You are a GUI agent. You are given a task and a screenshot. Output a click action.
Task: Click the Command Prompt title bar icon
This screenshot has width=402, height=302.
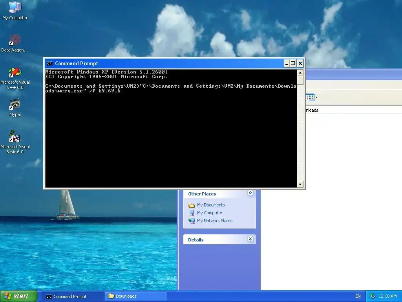pos(49,63)
